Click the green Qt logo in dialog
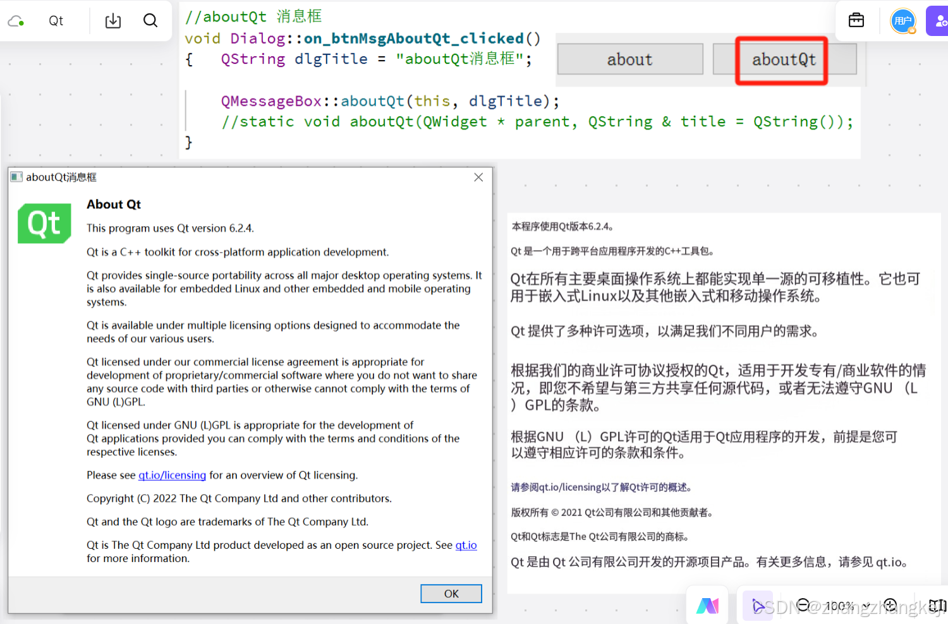The width and height of the screenshot is (948, 624). pos(44,224)
